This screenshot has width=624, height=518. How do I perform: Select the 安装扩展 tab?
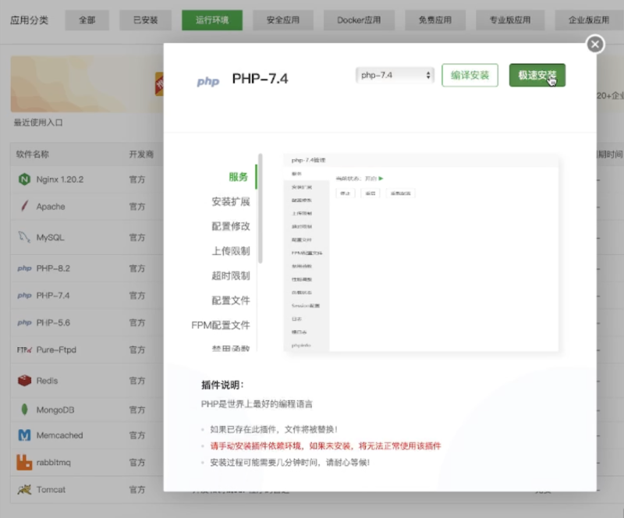click(x=231, y=201)
